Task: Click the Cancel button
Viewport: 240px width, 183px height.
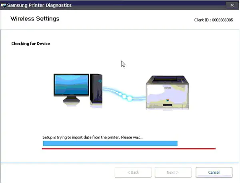Action: [x=214, y=172]
